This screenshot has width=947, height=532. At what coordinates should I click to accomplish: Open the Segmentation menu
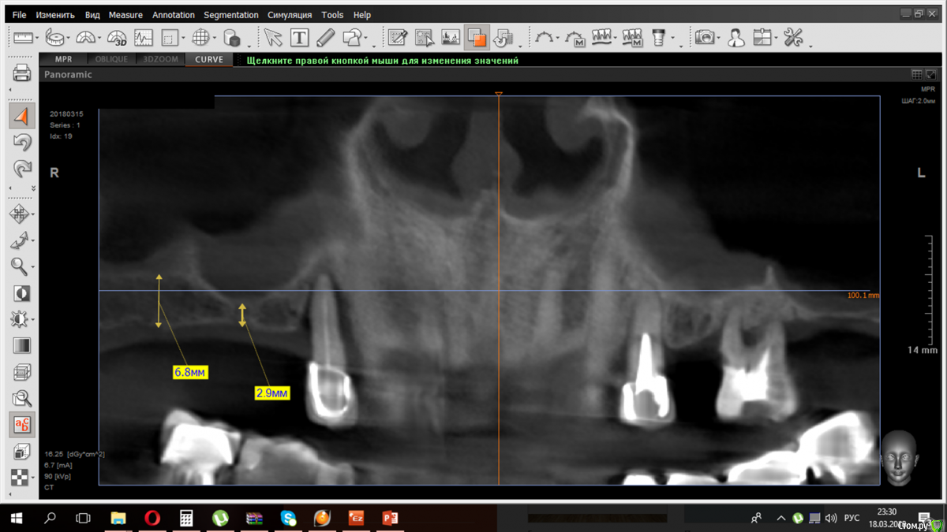click(x=230, y=15)
